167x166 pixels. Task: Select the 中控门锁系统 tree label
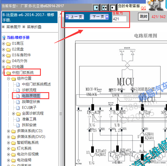[23, 72]
